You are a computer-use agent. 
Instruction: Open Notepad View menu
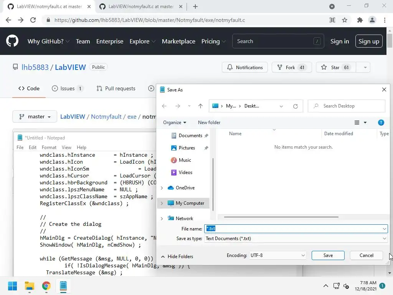point(66,147)
